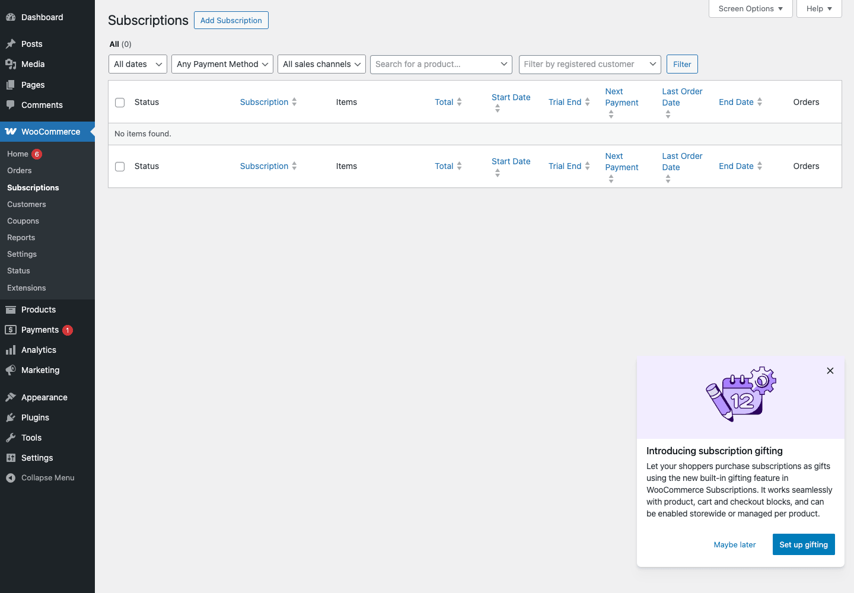Sort by Subscription arrows in header row
The height and width of the screenshot is (593, 854).
pos(294,102)
